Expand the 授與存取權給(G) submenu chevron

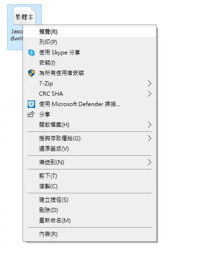tap(149, 138)
